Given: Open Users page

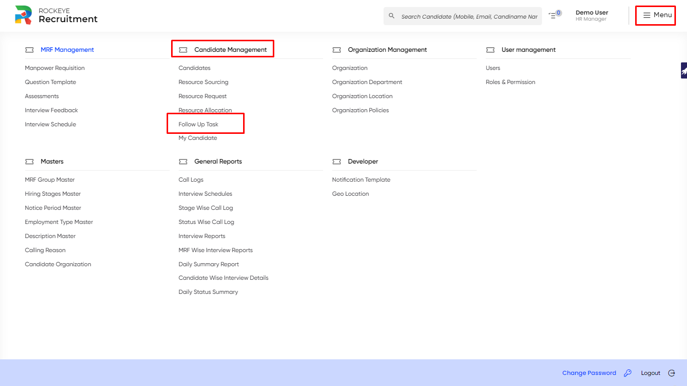Looking at the screenshot, I should [493, 68].
